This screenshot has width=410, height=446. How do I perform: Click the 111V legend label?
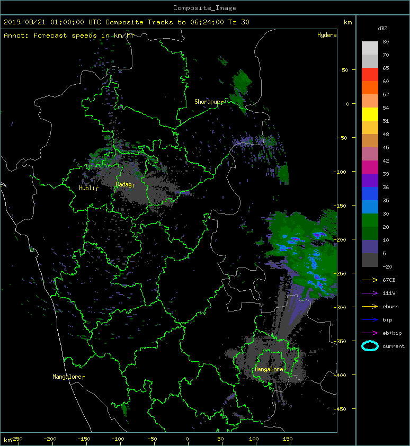pyautogui.click(x=389, y=293)
